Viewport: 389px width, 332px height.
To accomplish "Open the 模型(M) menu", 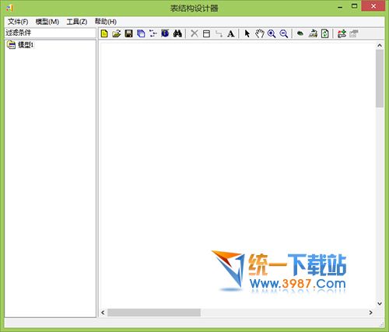I will tap(47, 22).
